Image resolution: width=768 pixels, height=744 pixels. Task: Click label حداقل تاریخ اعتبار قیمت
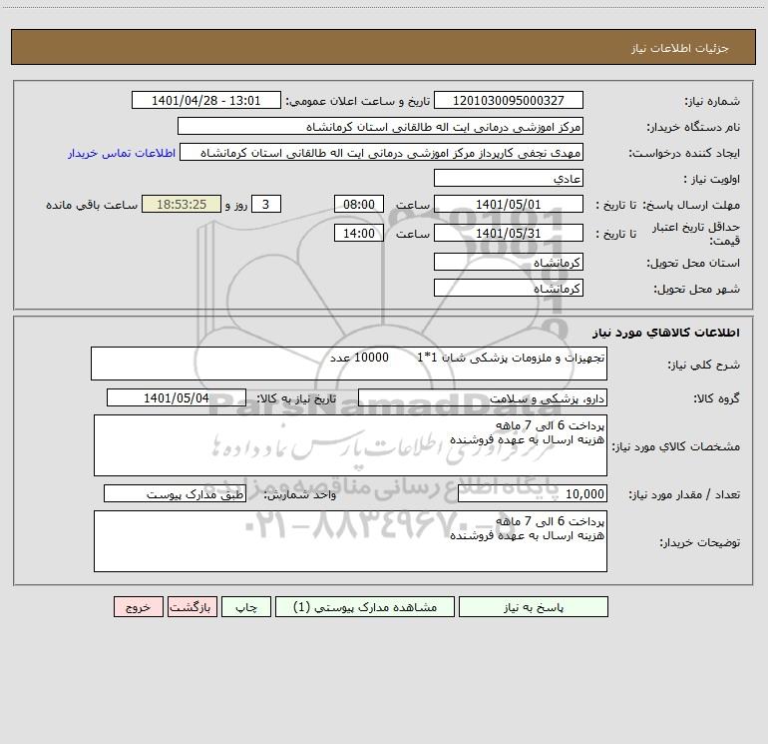[x=696, y=234]
